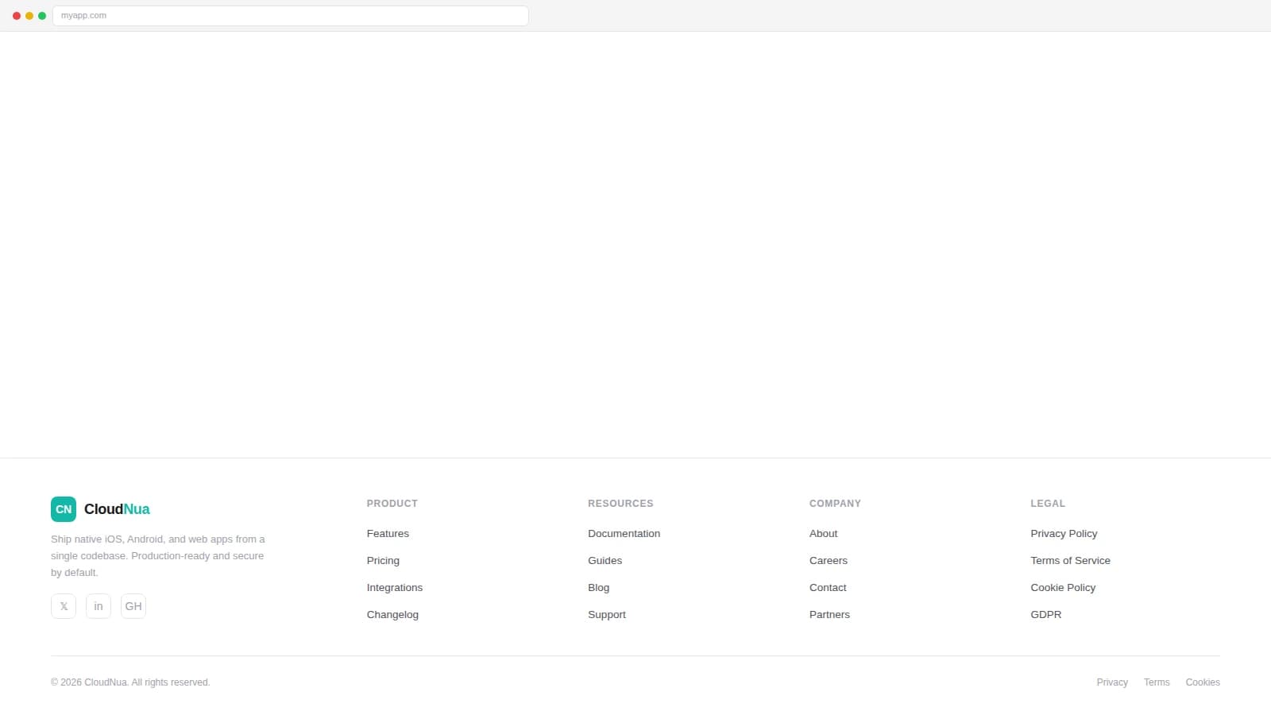Click the CN logo badge
Viewport: 1271px width, 715px height.
pos(64,509)
